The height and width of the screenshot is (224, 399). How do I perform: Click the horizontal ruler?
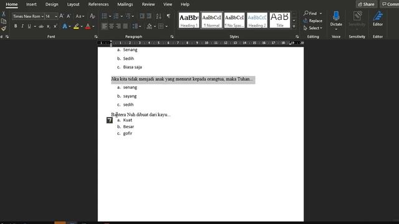click(x=201, y=43)
